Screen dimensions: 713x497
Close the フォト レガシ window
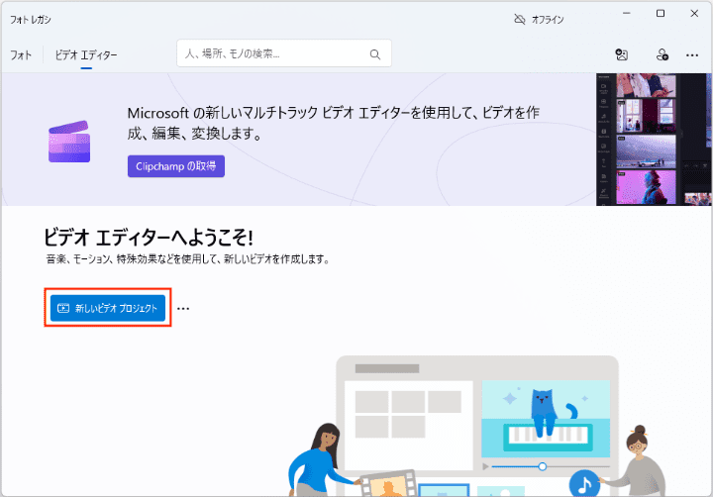tap(694, 13)
